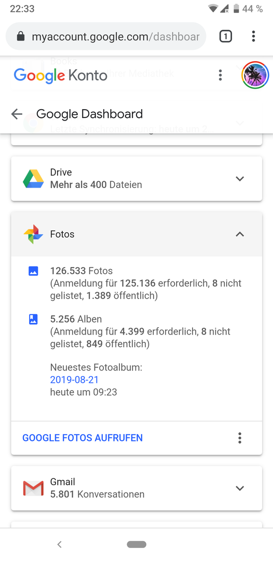Open the newest album 2019-08-21 link
The image size is (273, 561).
[x=74, y=380]
